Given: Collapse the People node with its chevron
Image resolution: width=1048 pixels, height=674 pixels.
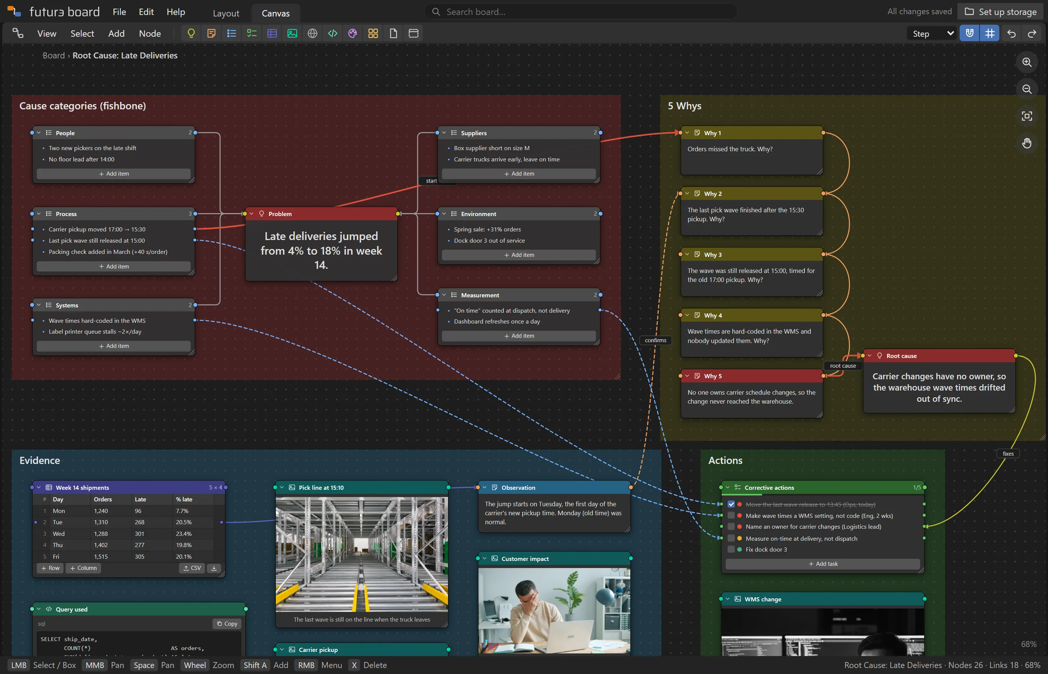Looking at the screenshot, I should (39, 133).
